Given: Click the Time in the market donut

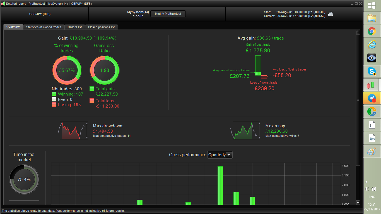Looking at the screenshot, I should click(x=24, y=179).
